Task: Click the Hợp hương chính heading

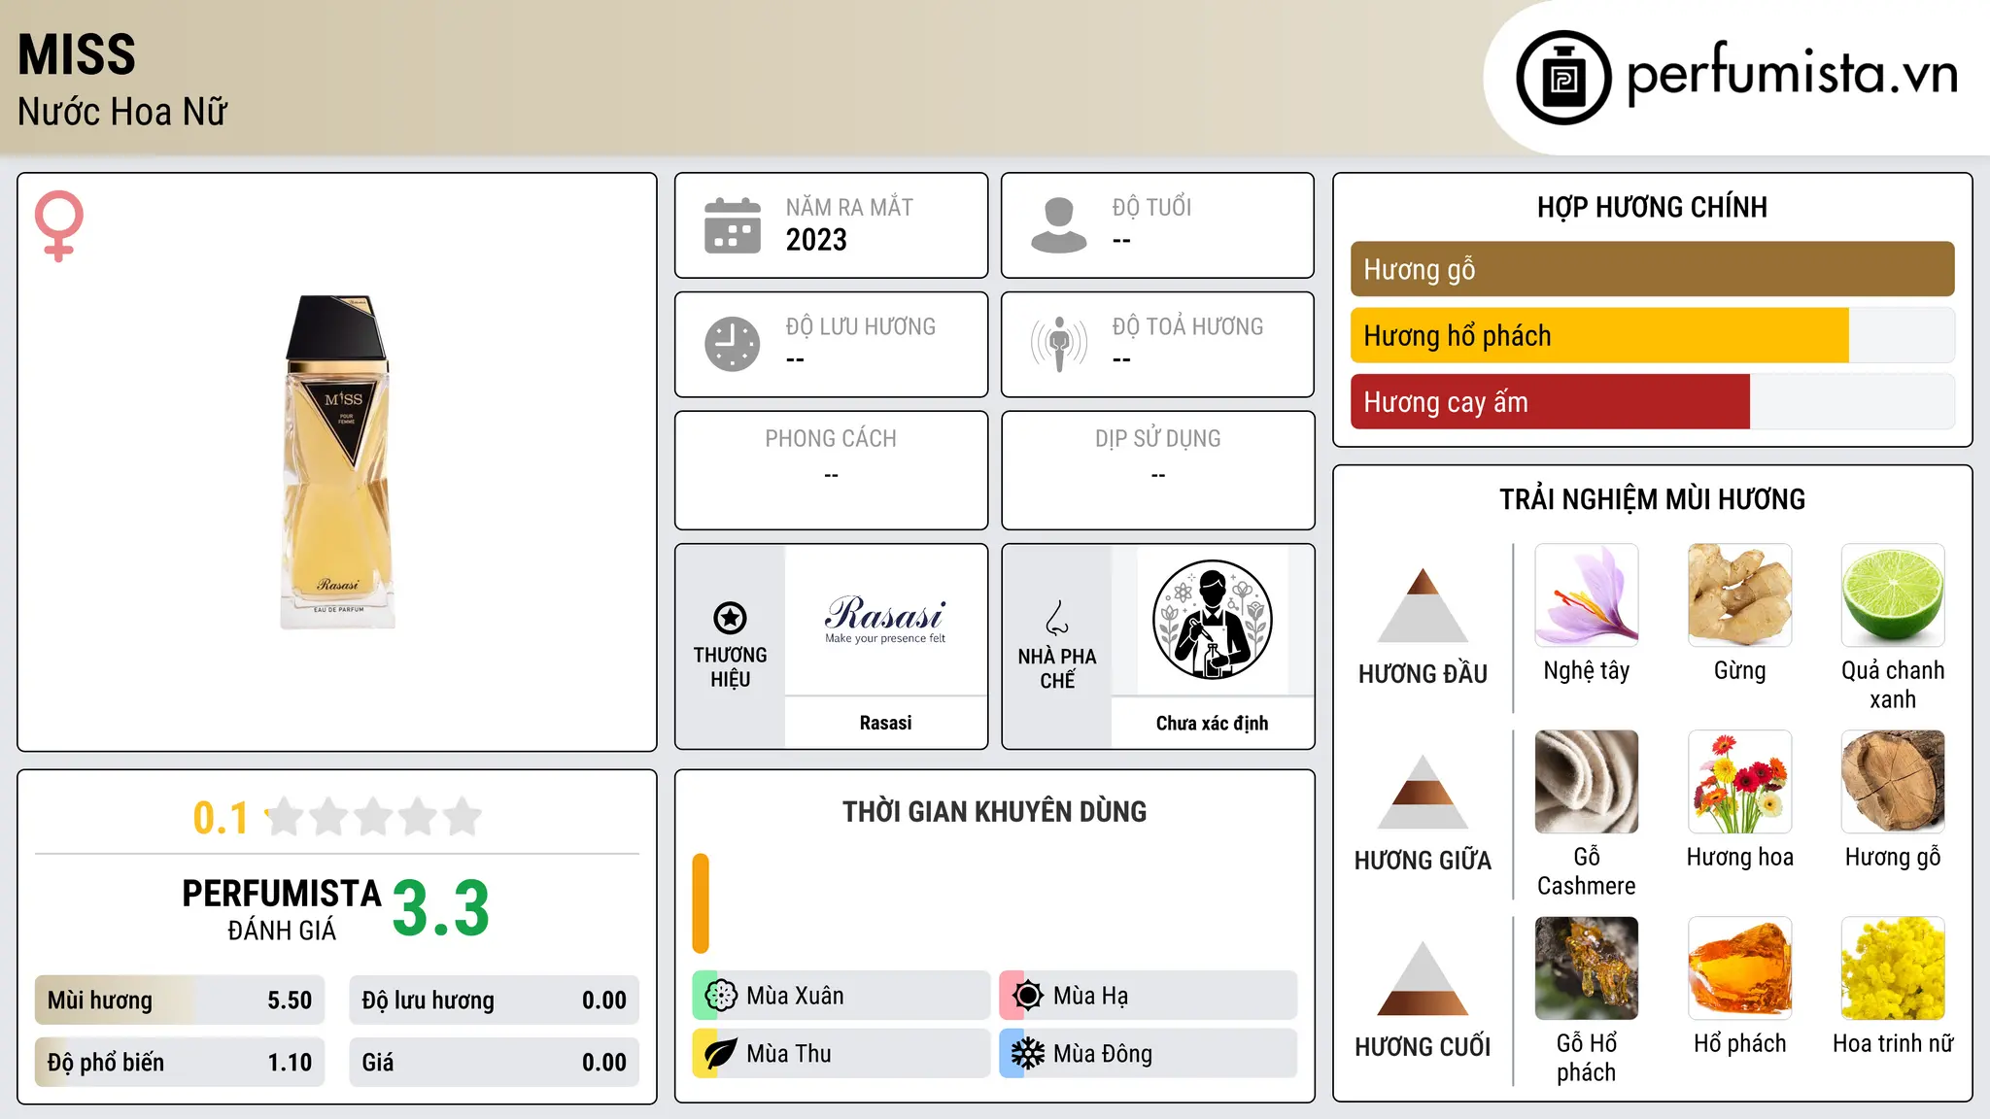Action: coord(1652,207)
